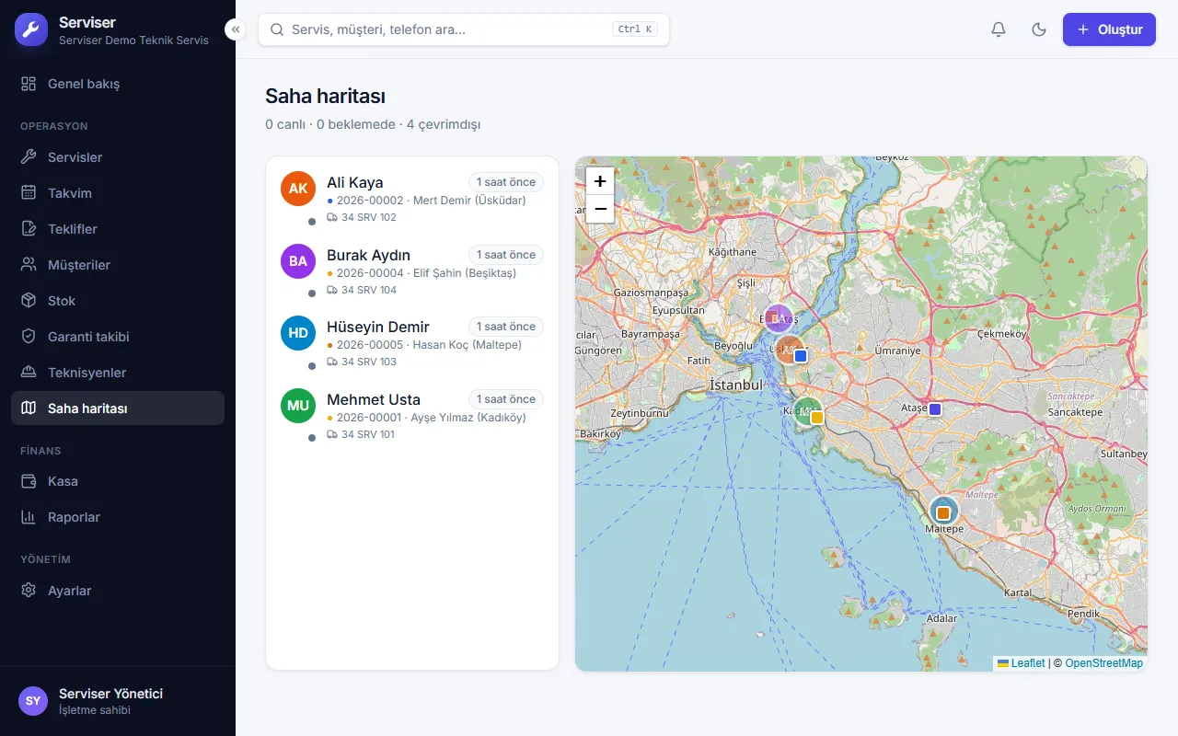Click the purple square marker near Ataşehir
Screen dimensions: 1178x736
935,408
